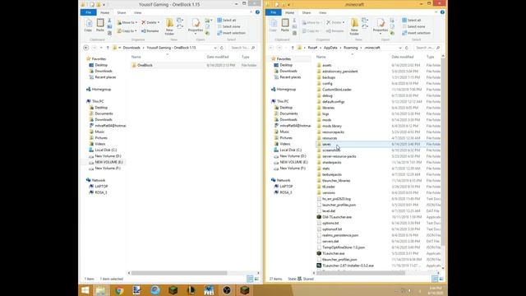Click Help icon in .minecraft window

442,12
